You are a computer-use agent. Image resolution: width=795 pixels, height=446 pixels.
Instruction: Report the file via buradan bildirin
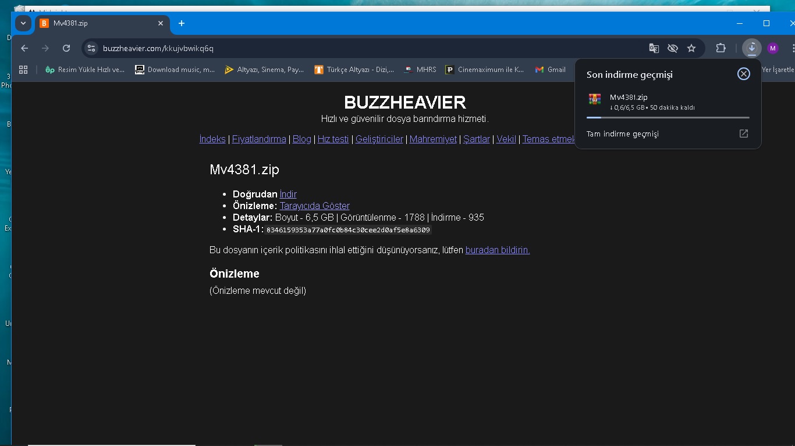[498, 250]
